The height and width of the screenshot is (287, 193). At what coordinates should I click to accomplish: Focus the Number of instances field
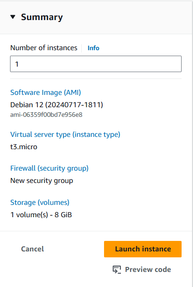click(x=96, y=64)
